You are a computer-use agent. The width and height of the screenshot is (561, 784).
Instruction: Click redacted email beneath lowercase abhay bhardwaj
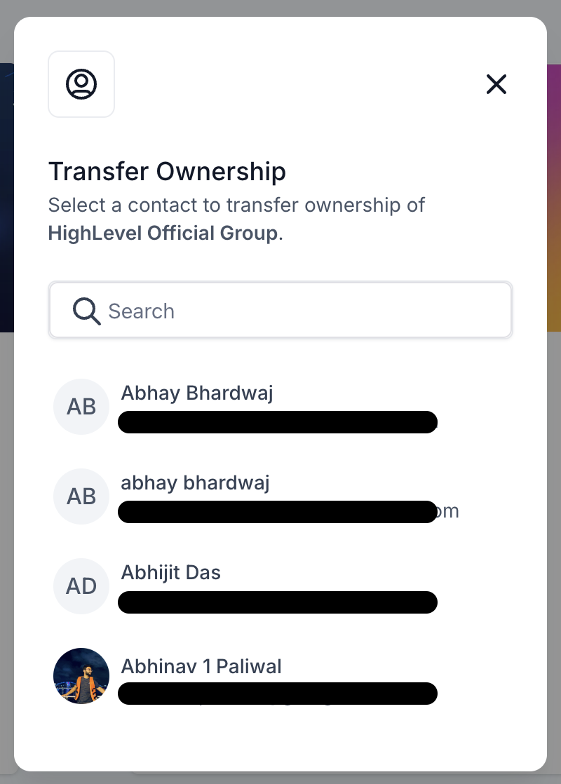[x=278, y=512]
